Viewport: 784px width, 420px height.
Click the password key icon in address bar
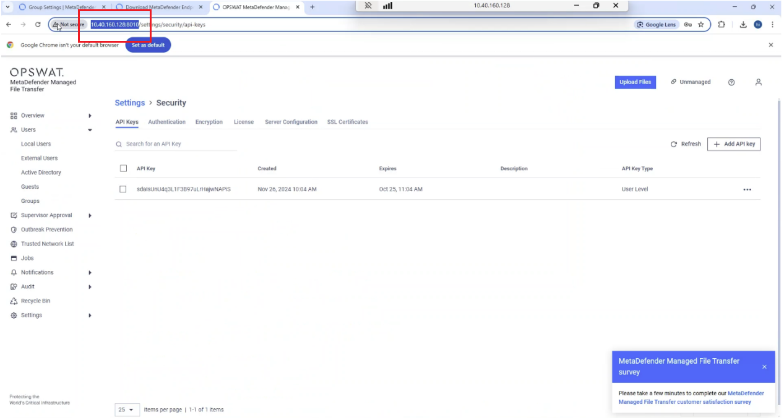tap(688, 25)
